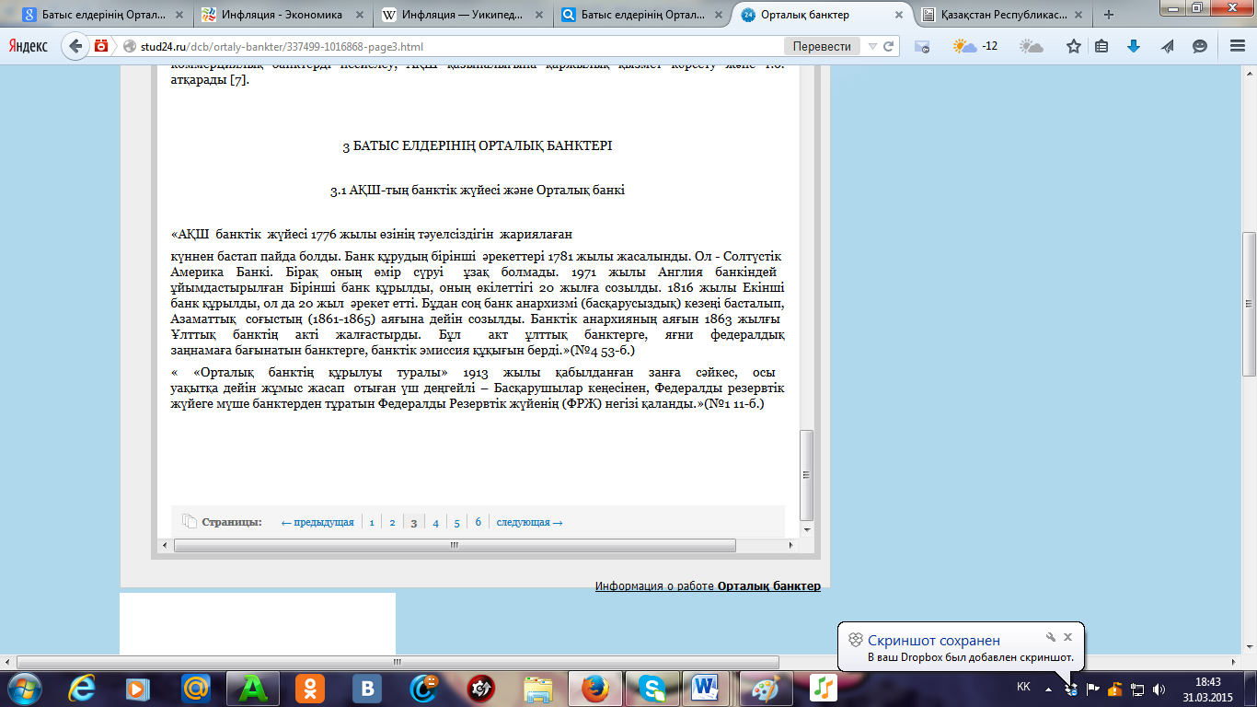Switch to Microsoft Word in taskbar
This screenshot has width=1257, height=707.
point(708,687)
